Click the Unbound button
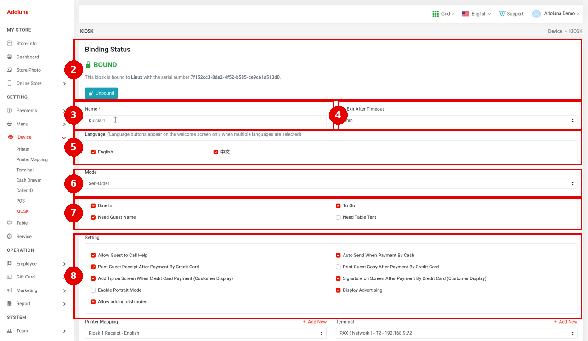 tap(102, 93)
